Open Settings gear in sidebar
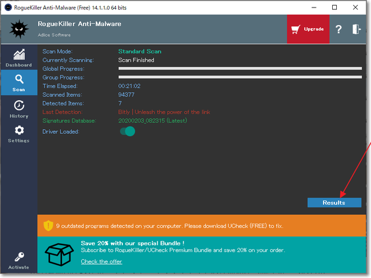The height and width of the screenshot is (278, 371). [19, 133]
